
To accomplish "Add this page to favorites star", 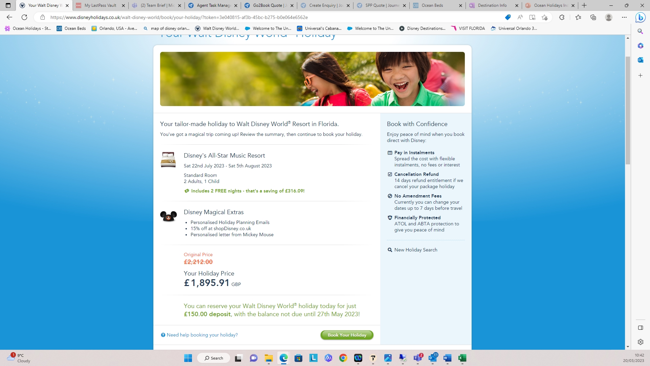I will click(544, 17).
